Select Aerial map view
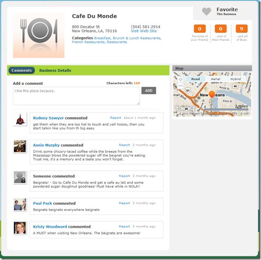Screen dimensions: 261x260 click(x=216, y=79)
